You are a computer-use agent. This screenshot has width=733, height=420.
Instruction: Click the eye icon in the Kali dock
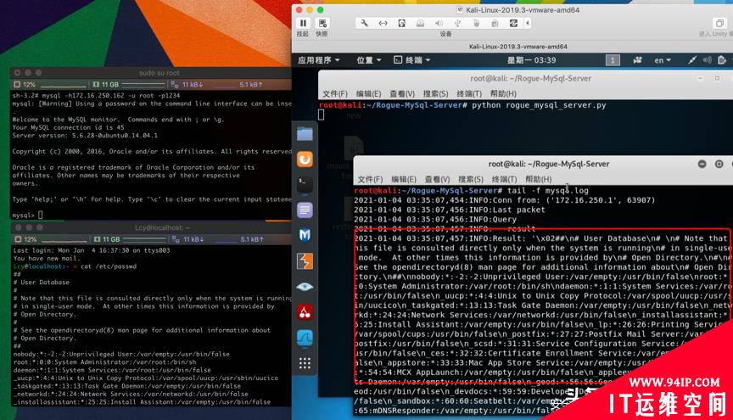tap(305, 287)
